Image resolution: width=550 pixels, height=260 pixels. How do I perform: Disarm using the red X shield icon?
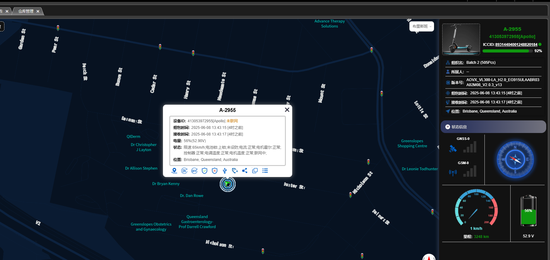(215, 171)
